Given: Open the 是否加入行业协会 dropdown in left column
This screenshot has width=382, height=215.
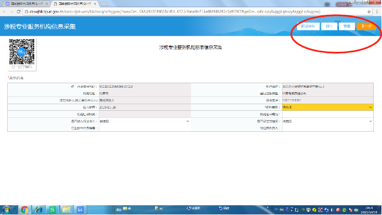Looking at the screenshot, I should coord(145,121).
